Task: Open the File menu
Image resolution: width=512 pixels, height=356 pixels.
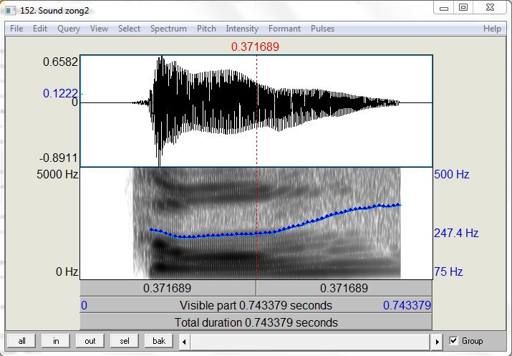Action: click(x=16, y=29)
